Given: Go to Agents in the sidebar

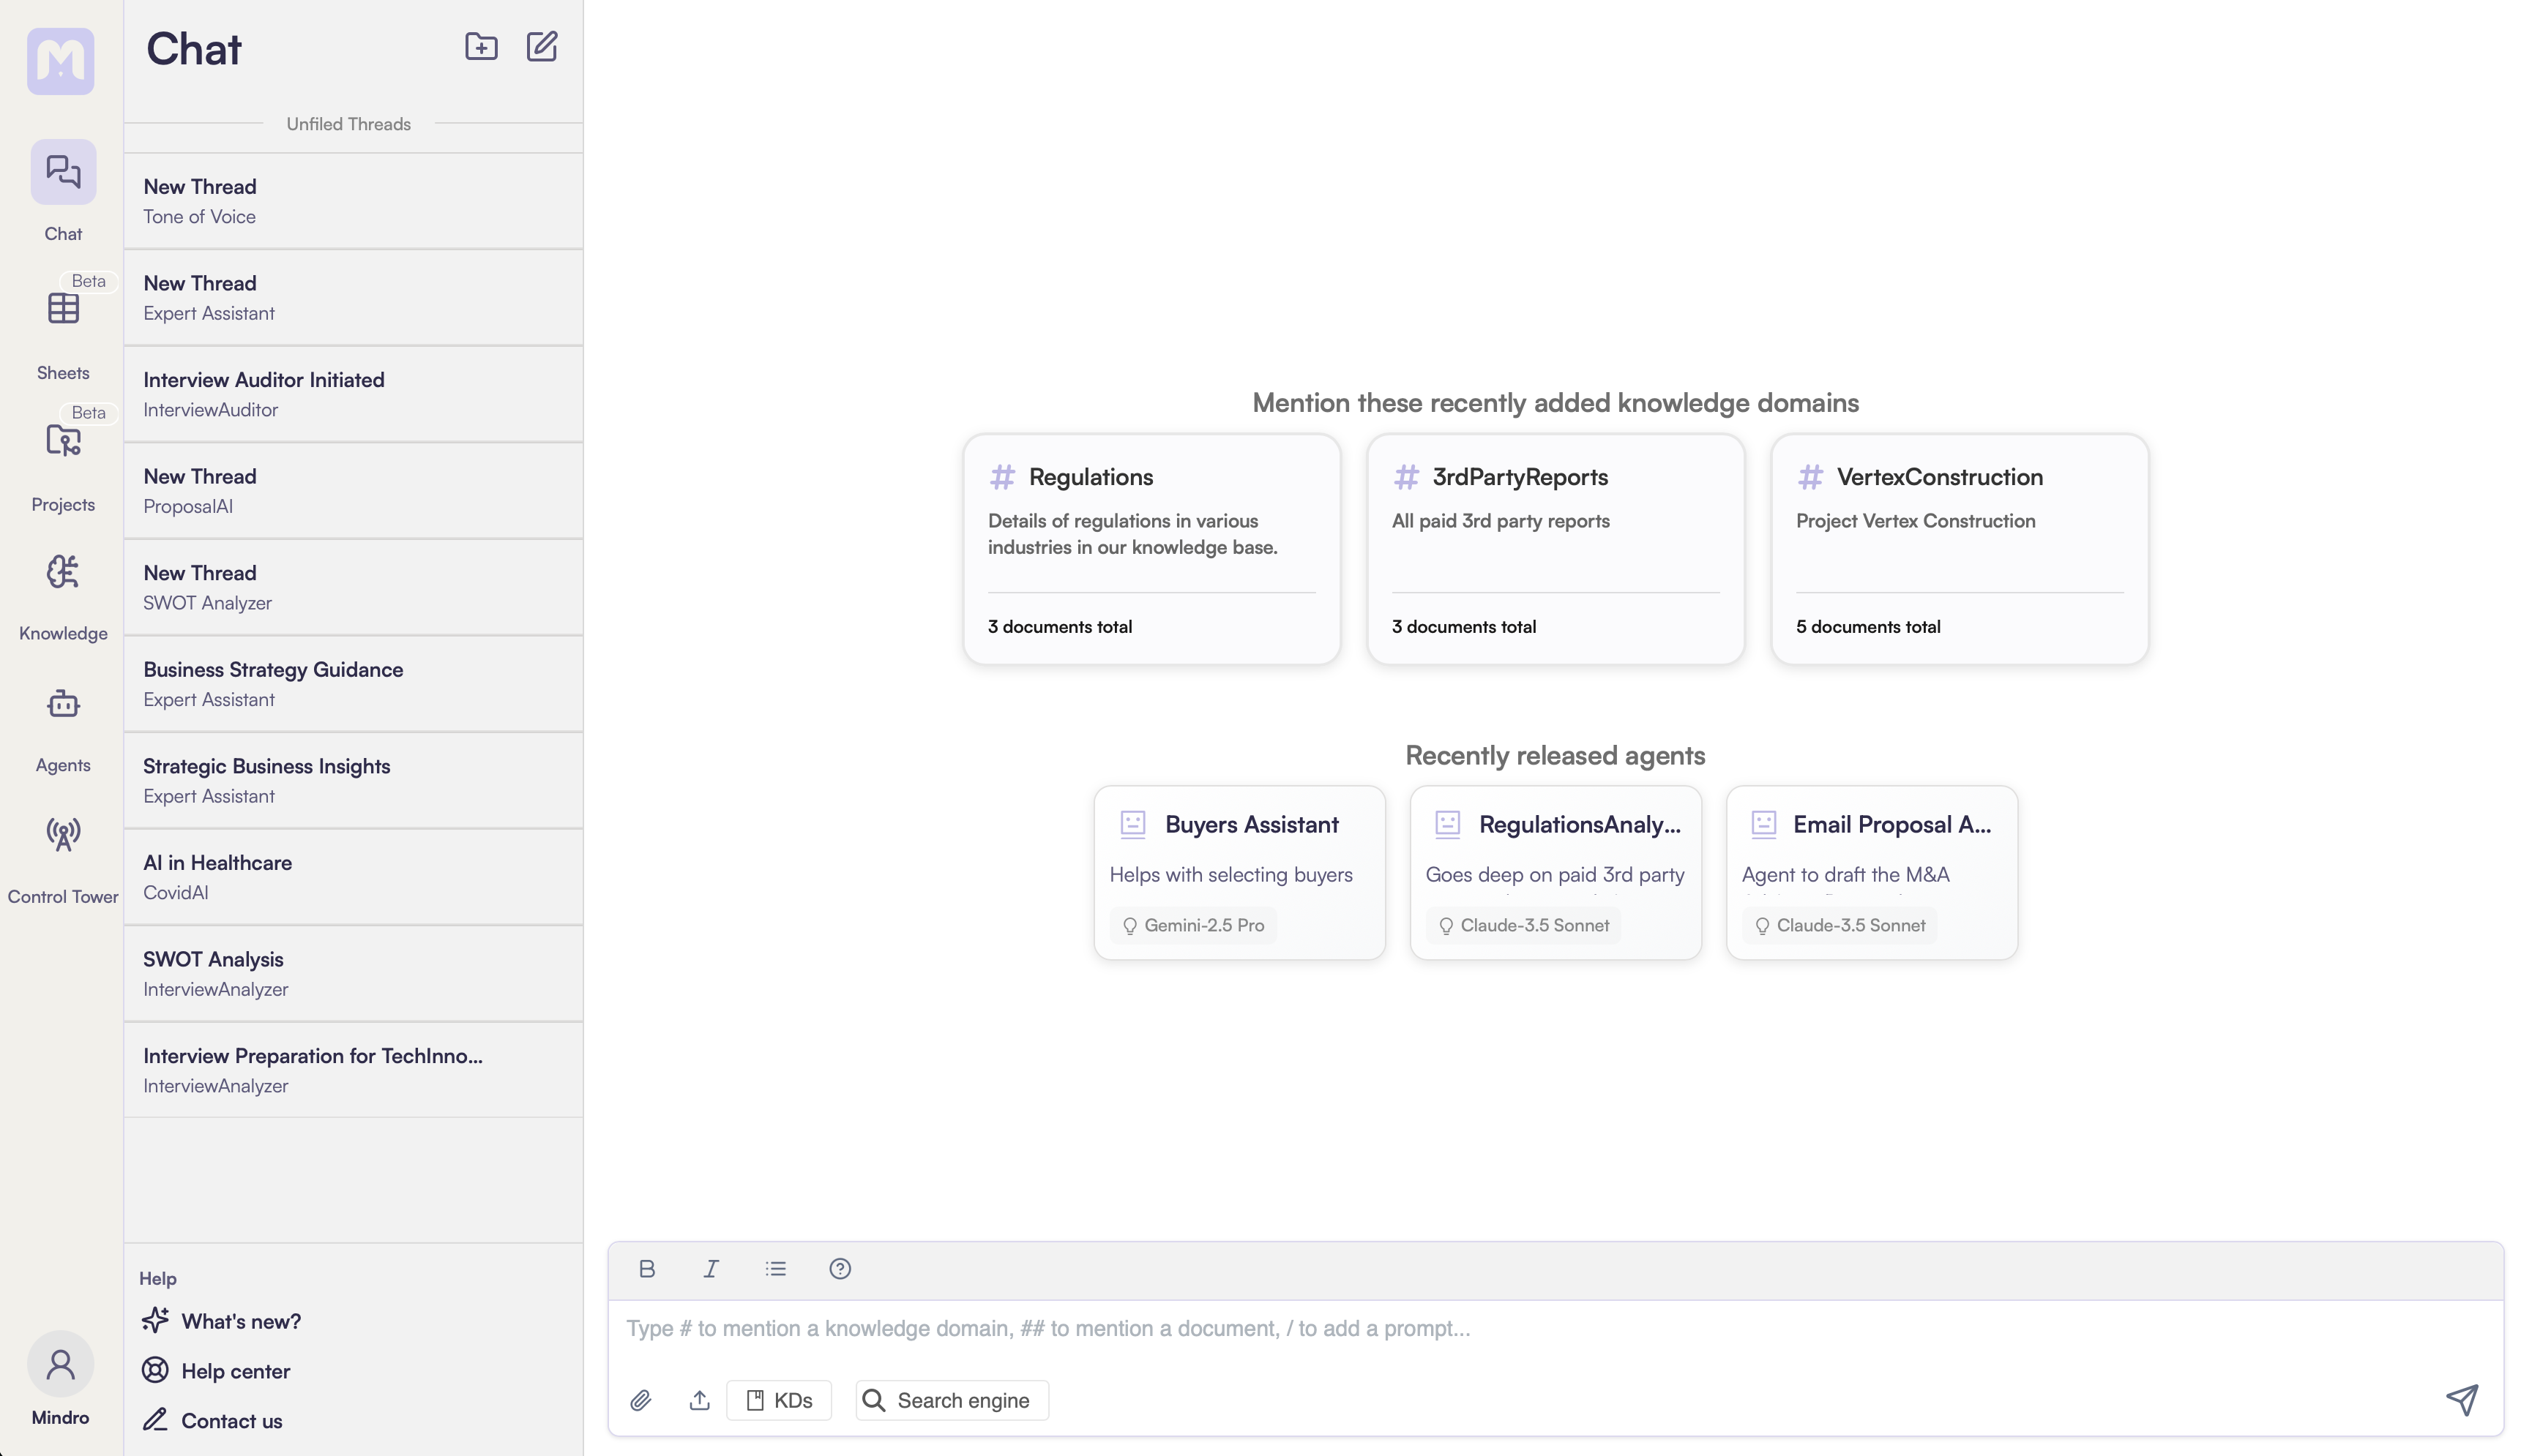Looking at the screenshot, I should coord(63,705).
